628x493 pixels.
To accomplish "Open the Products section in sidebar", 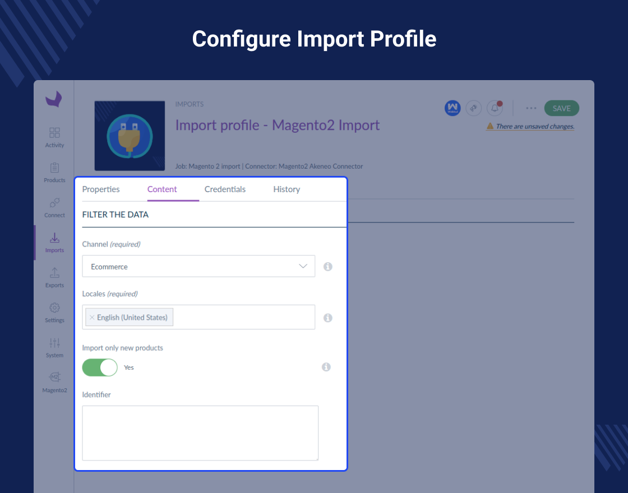I will point(54,173).
